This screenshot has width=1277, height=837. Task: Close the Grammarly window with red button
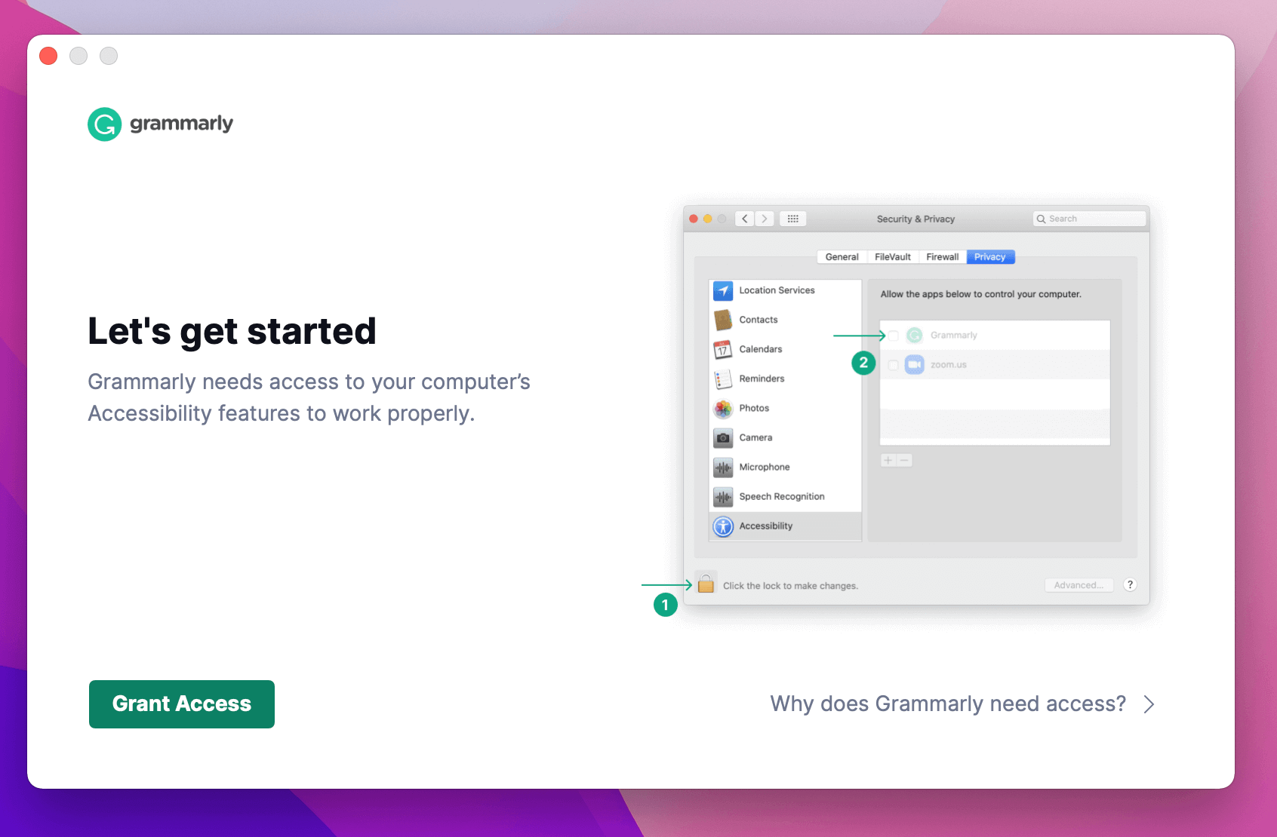click(48, 56)
